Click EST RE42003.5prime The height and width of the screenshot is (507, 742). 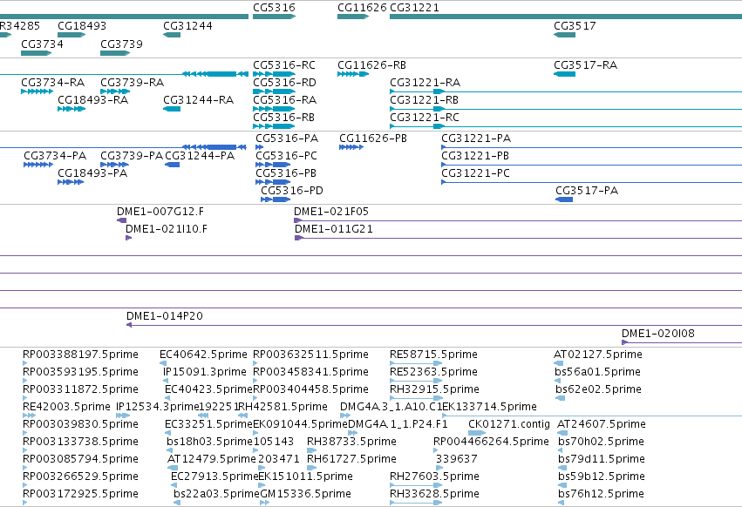click(x=30, y=416)
